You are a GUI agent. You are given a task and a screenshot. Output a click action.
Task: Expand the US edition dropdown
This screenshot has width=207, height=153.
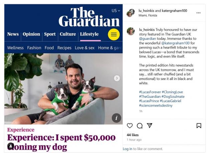pos(116,11)
